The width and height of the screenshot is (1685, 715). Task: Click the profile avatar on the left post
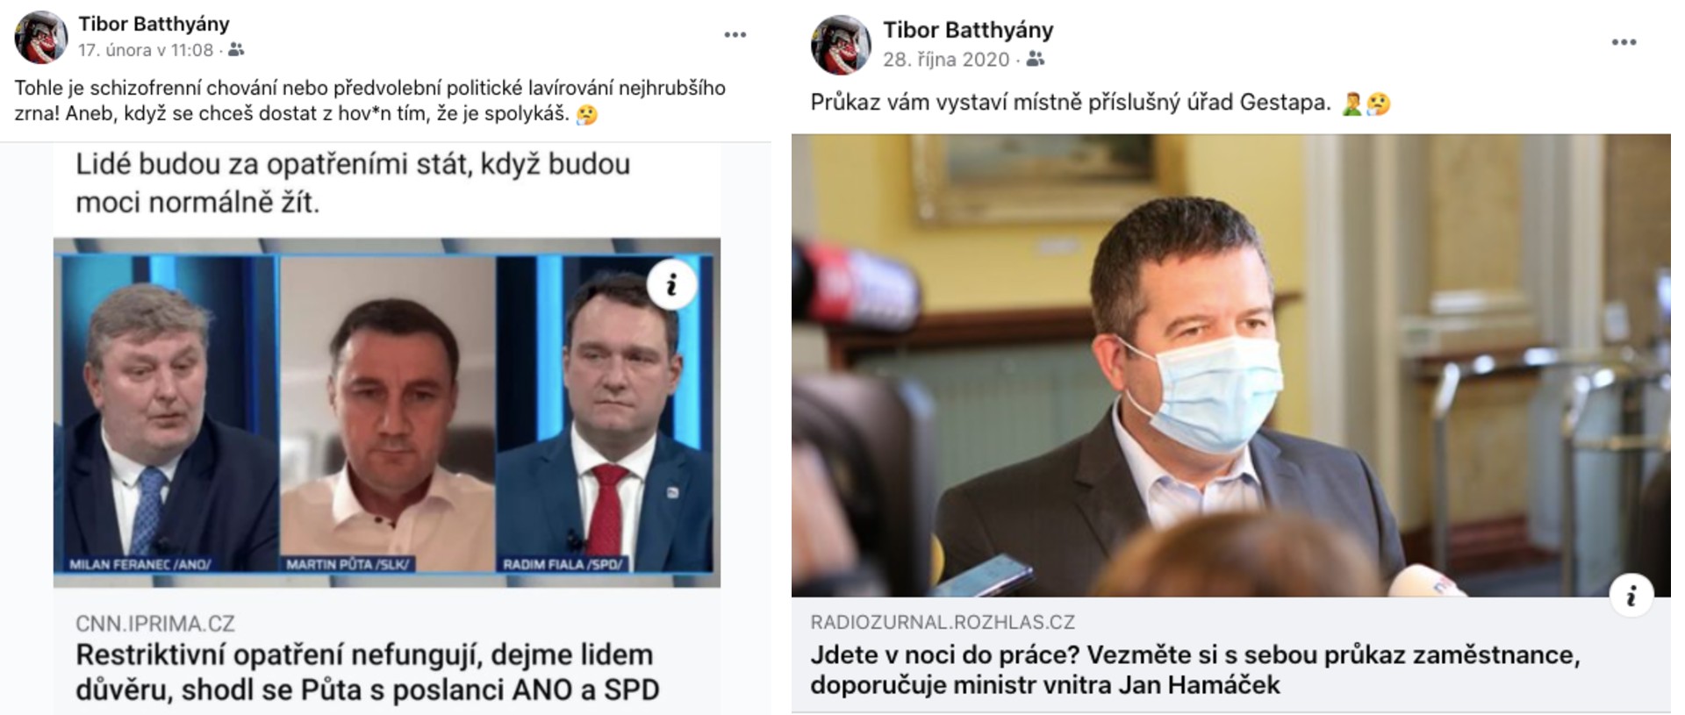tap(40, 37)
